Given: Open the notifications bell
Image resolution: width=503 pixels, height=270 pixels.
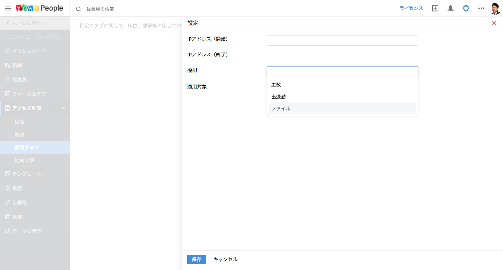Looking at the screenshot, I should (451, 8).
